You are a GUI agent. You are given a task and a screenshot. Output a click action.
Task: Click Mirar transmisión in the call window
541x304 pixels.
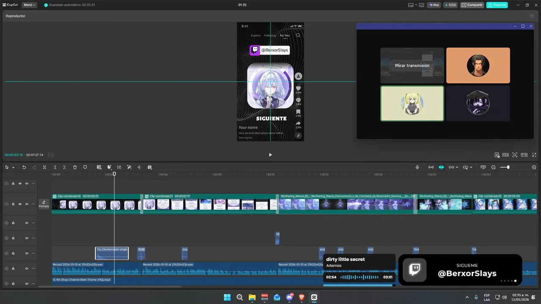[412, 65]
